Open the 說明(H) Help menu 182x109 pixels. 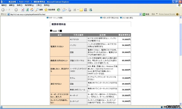coord(47,5)
